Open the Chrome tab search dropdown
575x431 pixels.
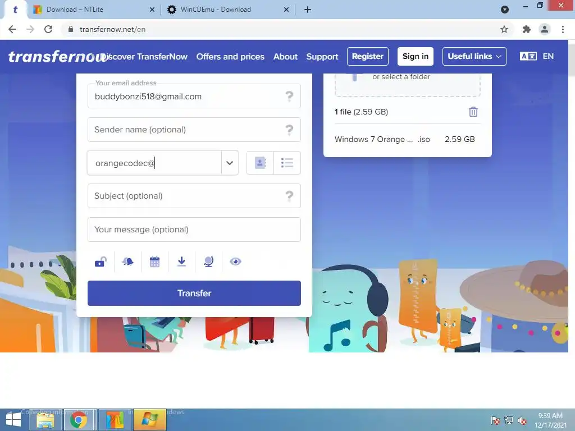click(505, 10)
